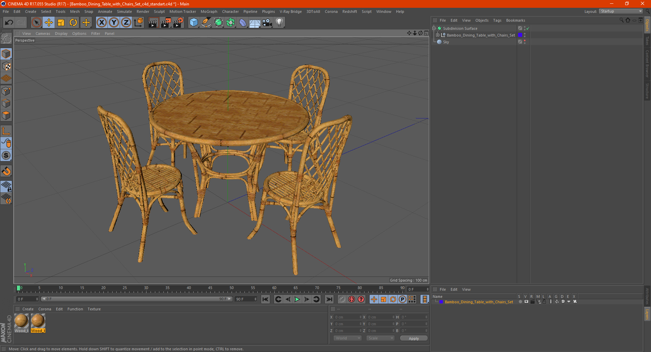Viewport: 651px width, 352px height.
Task: Select the highlighted Wood material thumbnail
Action: [38, 321]
